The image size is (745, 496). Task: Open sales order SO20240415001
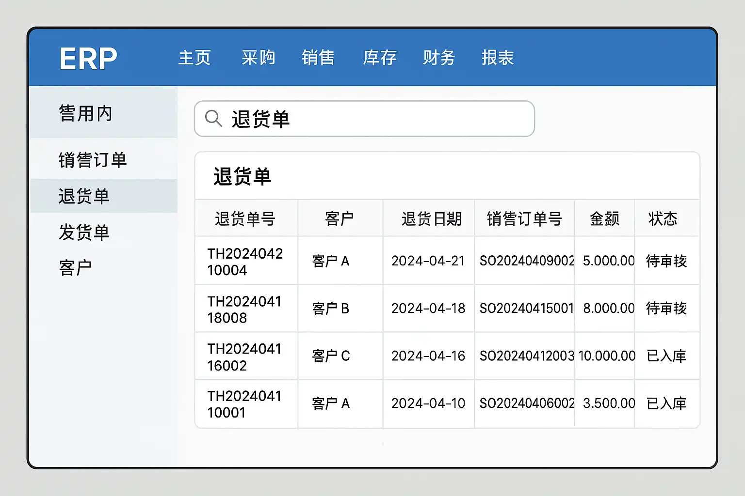(526, 309)
